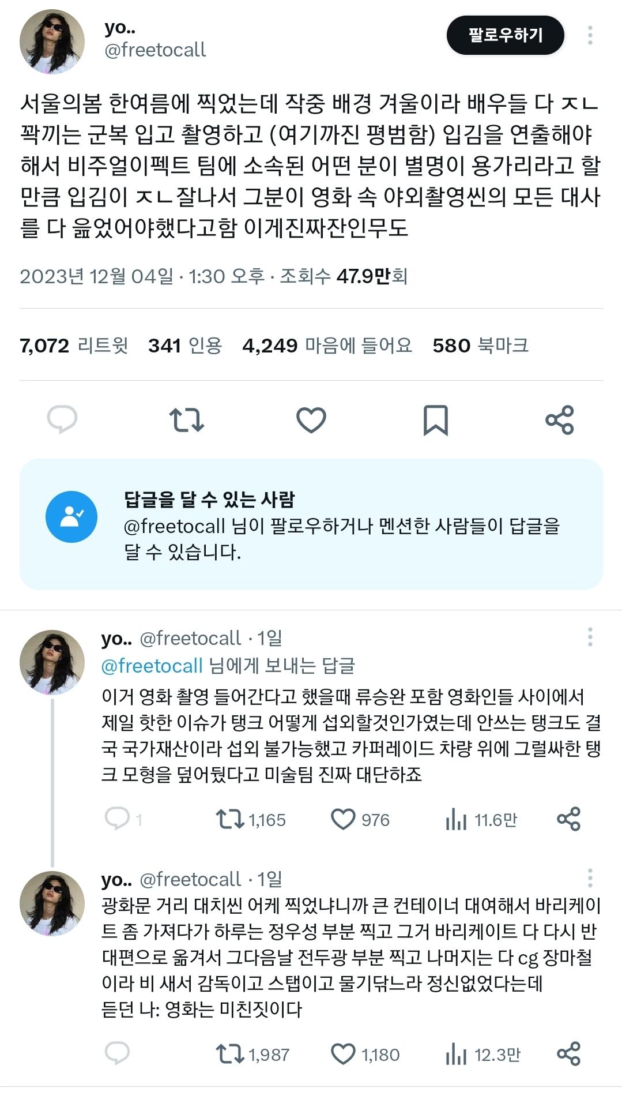Open the first reply's three-dot menu
The height and width of the screenshot is (1103, 622).
coord(590,637)
